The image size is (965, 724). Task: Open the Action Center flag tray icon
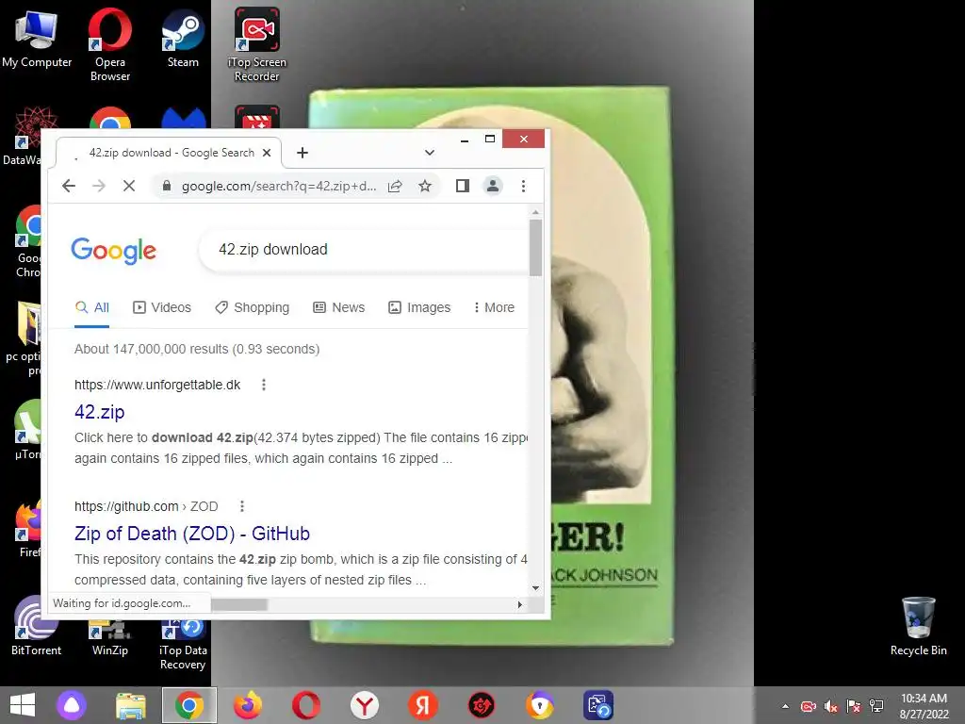tap(853, 706)
